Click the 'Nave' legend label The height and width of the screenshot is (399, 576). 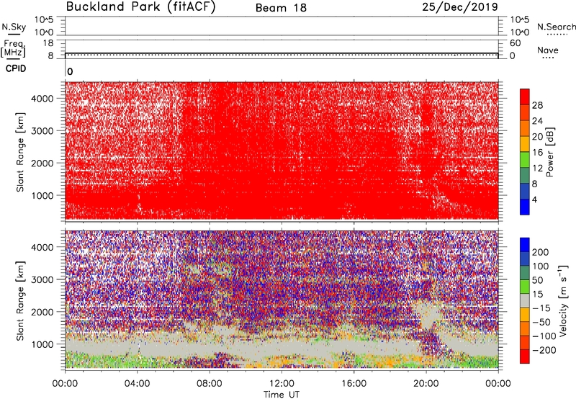(x=548, y=50)
